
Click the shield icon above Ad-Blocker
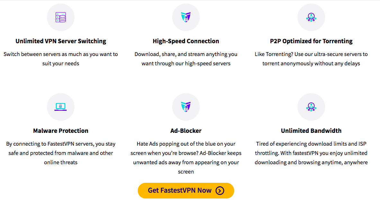pos(186,107)
